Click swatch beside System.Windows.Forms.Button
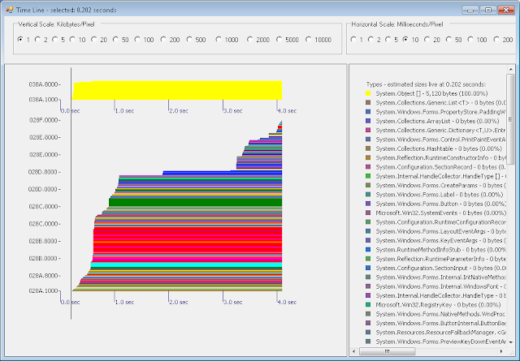520x361 pixels. point(368,204)
